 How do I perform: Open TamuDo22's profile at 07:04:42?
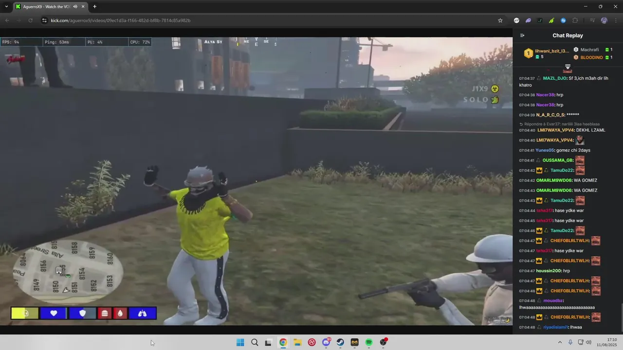pyautogui.click(x=562, y=171)
